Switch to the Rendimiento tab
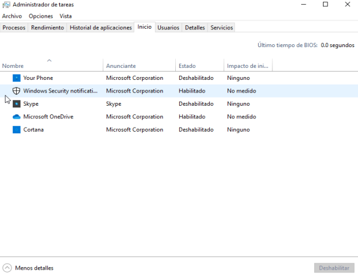 [x=48, y=28]
